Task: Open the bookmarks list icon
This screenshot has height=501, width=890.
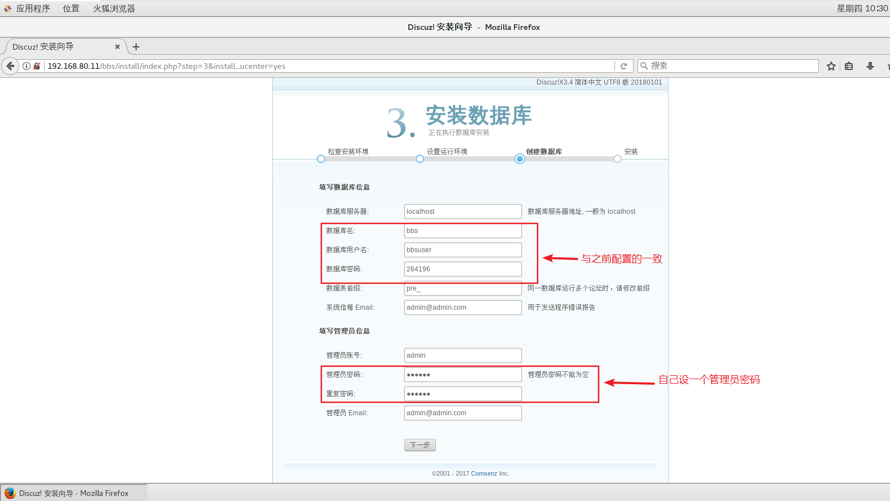Action: pyautogui.click(x=849, y=66)
